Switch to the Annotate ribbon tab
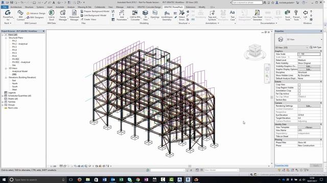Screen dimensions: 327x183 coord(60,7)
